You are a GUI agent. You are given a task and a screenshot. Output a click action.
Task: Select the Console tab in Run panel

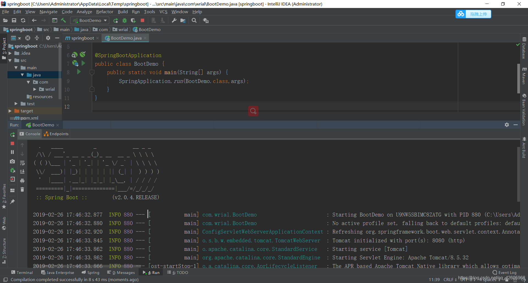pyautogui.click(x=30, y=134)
